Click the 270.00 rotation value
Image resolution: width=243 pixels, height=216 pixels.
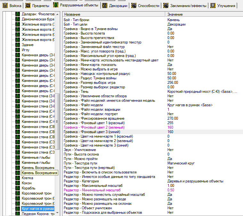(173, 118)
